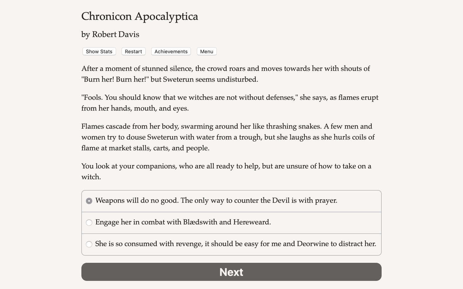463x289 pixels.
Task: Open Menu to access game settings
Action: coord(206,51)
